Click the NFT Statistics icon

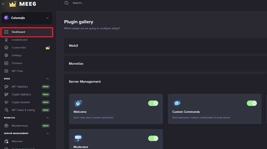6,87
